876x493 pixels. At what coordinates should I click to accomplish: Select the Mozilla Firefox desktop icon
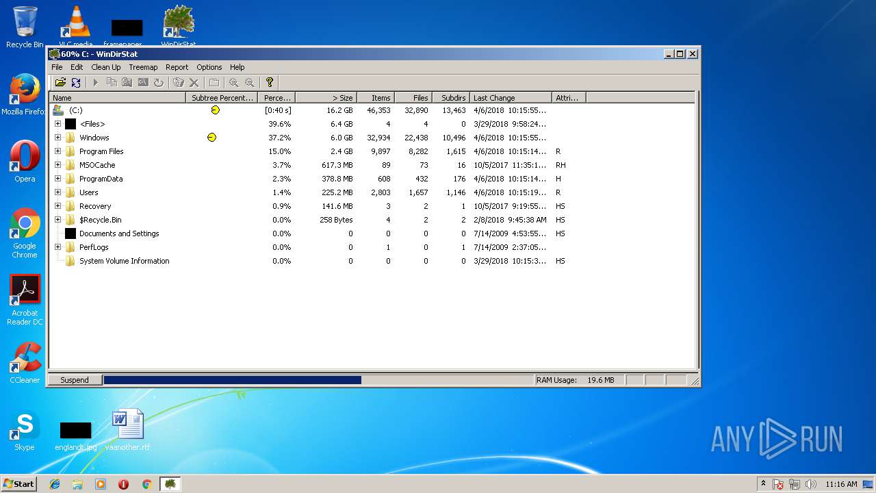click(25, 94)
